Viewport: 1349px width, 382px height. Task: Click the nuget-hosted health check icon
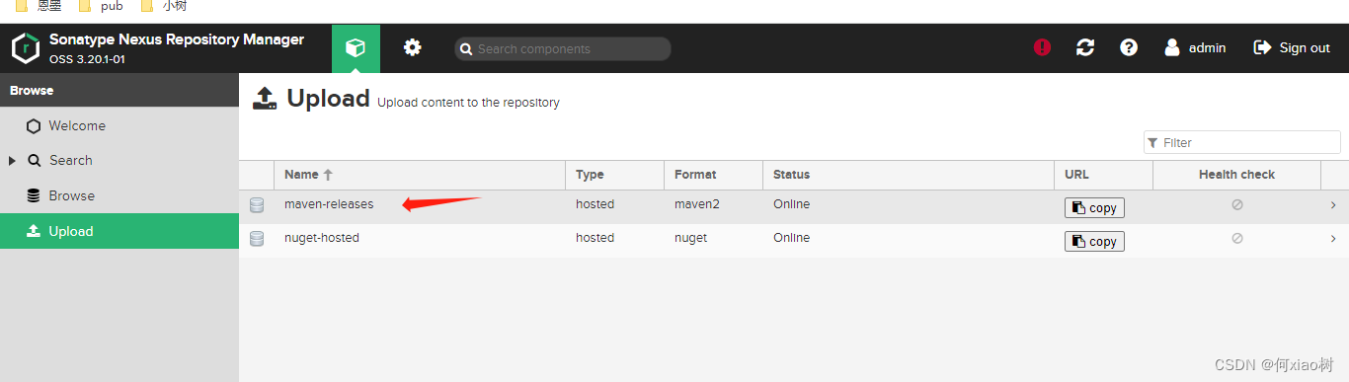pos(1236,239)
